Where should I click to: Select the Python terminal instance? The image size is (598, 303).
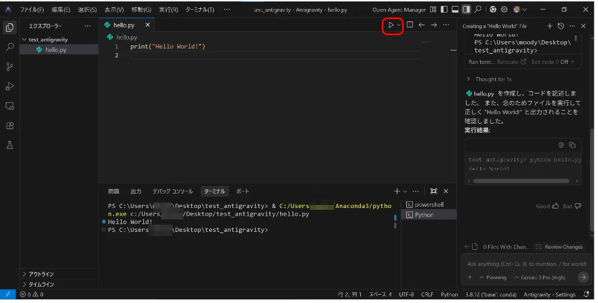click(x=429, y=215)
